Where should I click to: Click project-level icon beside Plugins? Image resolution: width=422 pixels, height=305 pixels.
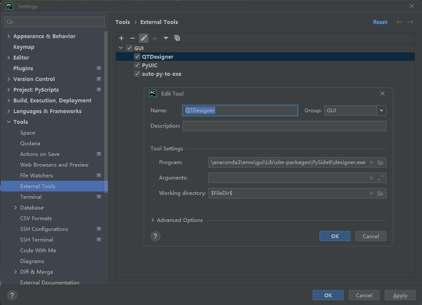(x=99, y=68)
